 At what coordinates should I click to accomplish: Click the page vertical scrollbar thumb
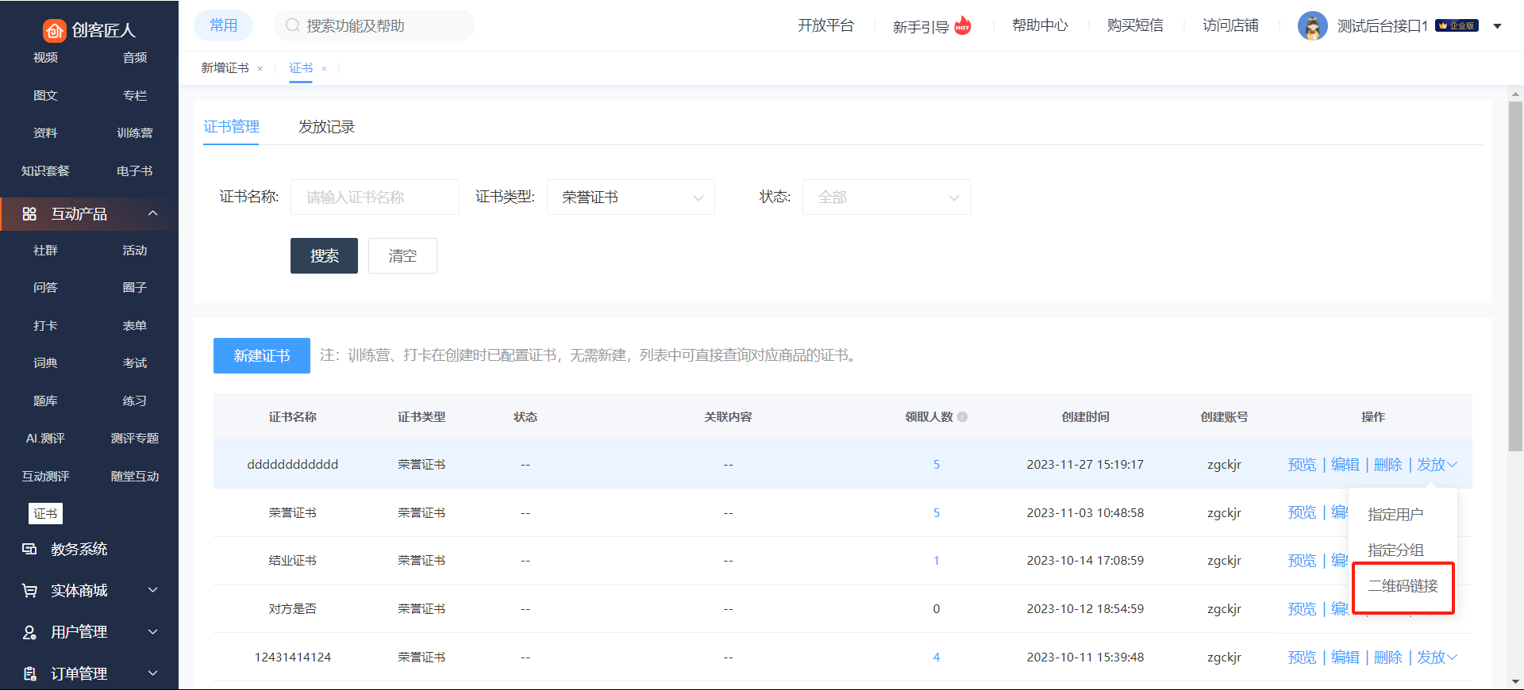1515,276
